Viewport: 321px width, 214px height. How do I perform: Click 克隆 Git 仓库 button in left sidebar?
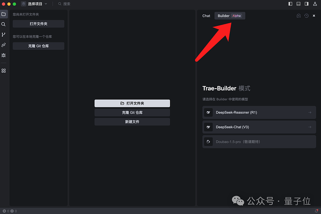(39, 46)
